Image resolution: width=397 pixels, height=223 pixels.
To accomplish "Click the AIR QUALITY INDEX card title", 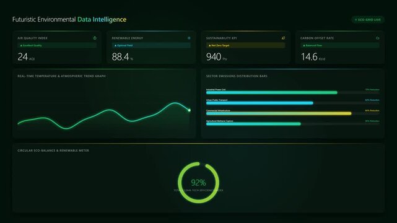I will [32, 38].
